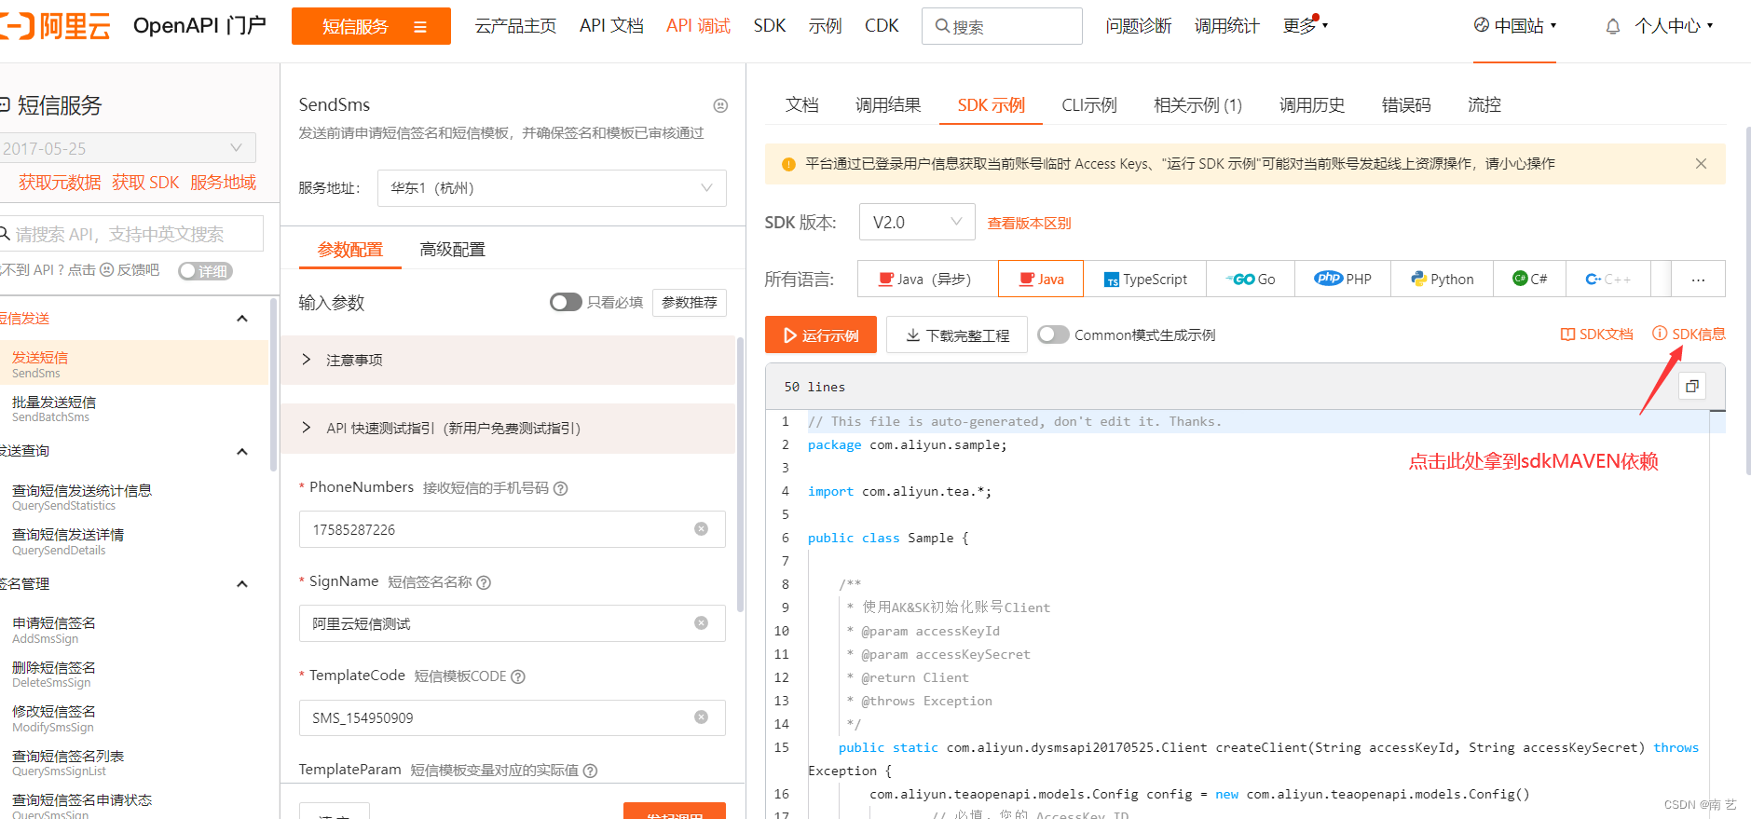Screen dimensions: 1751x819
Task: Open the 高级配置 tab
Action: point(453,250)
